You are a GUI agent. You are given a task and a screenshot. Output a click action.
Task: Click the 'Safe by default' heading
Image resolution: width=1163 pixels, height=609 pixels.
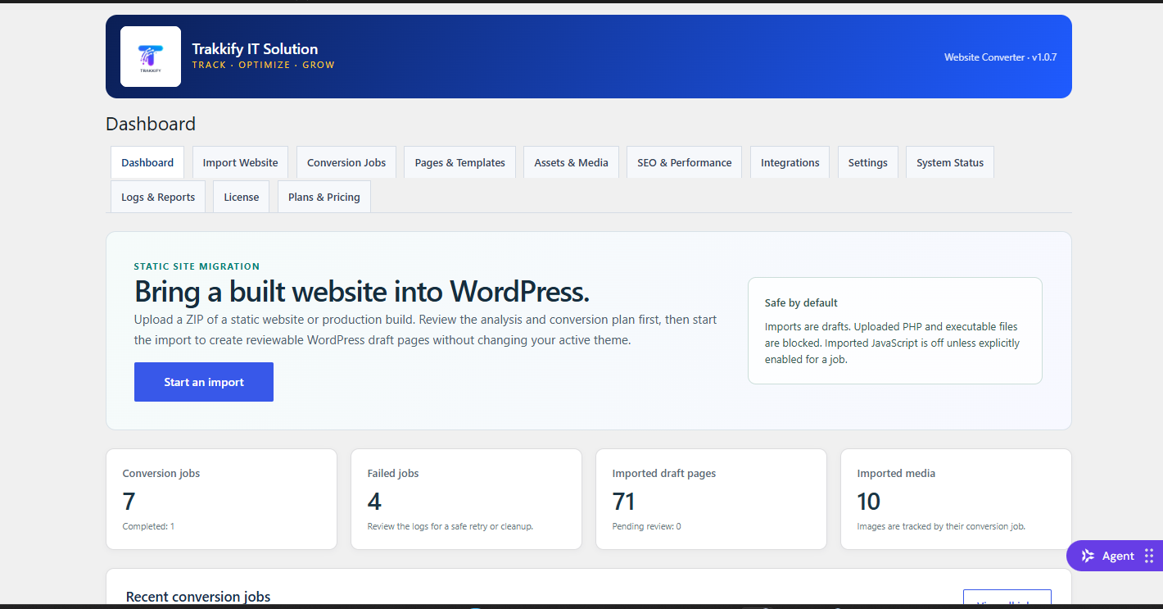click(801, 303)
